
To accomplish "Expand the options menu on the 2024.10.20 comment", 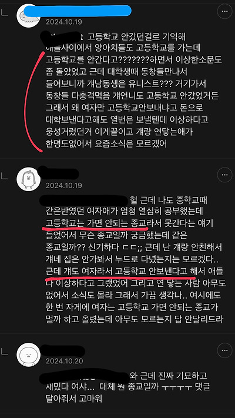I will click(x=224, y=350).
